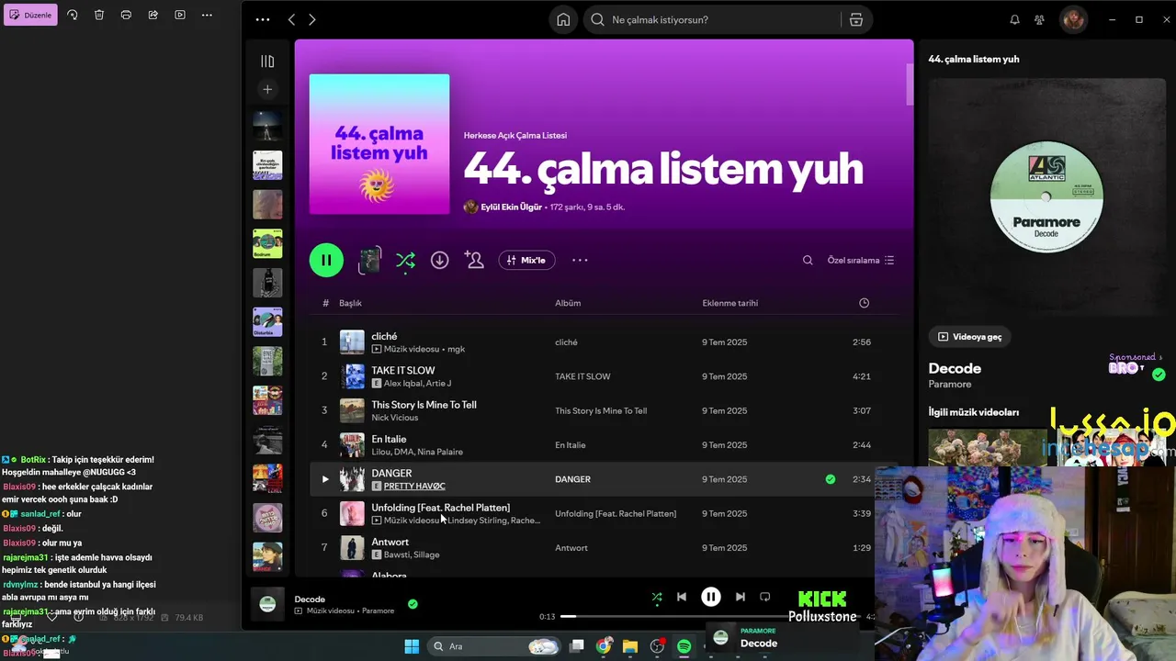Toggle the playlist shuffle button
Image resolution: width=1176 pixels, height=661 pixels.
pos(405,261)
